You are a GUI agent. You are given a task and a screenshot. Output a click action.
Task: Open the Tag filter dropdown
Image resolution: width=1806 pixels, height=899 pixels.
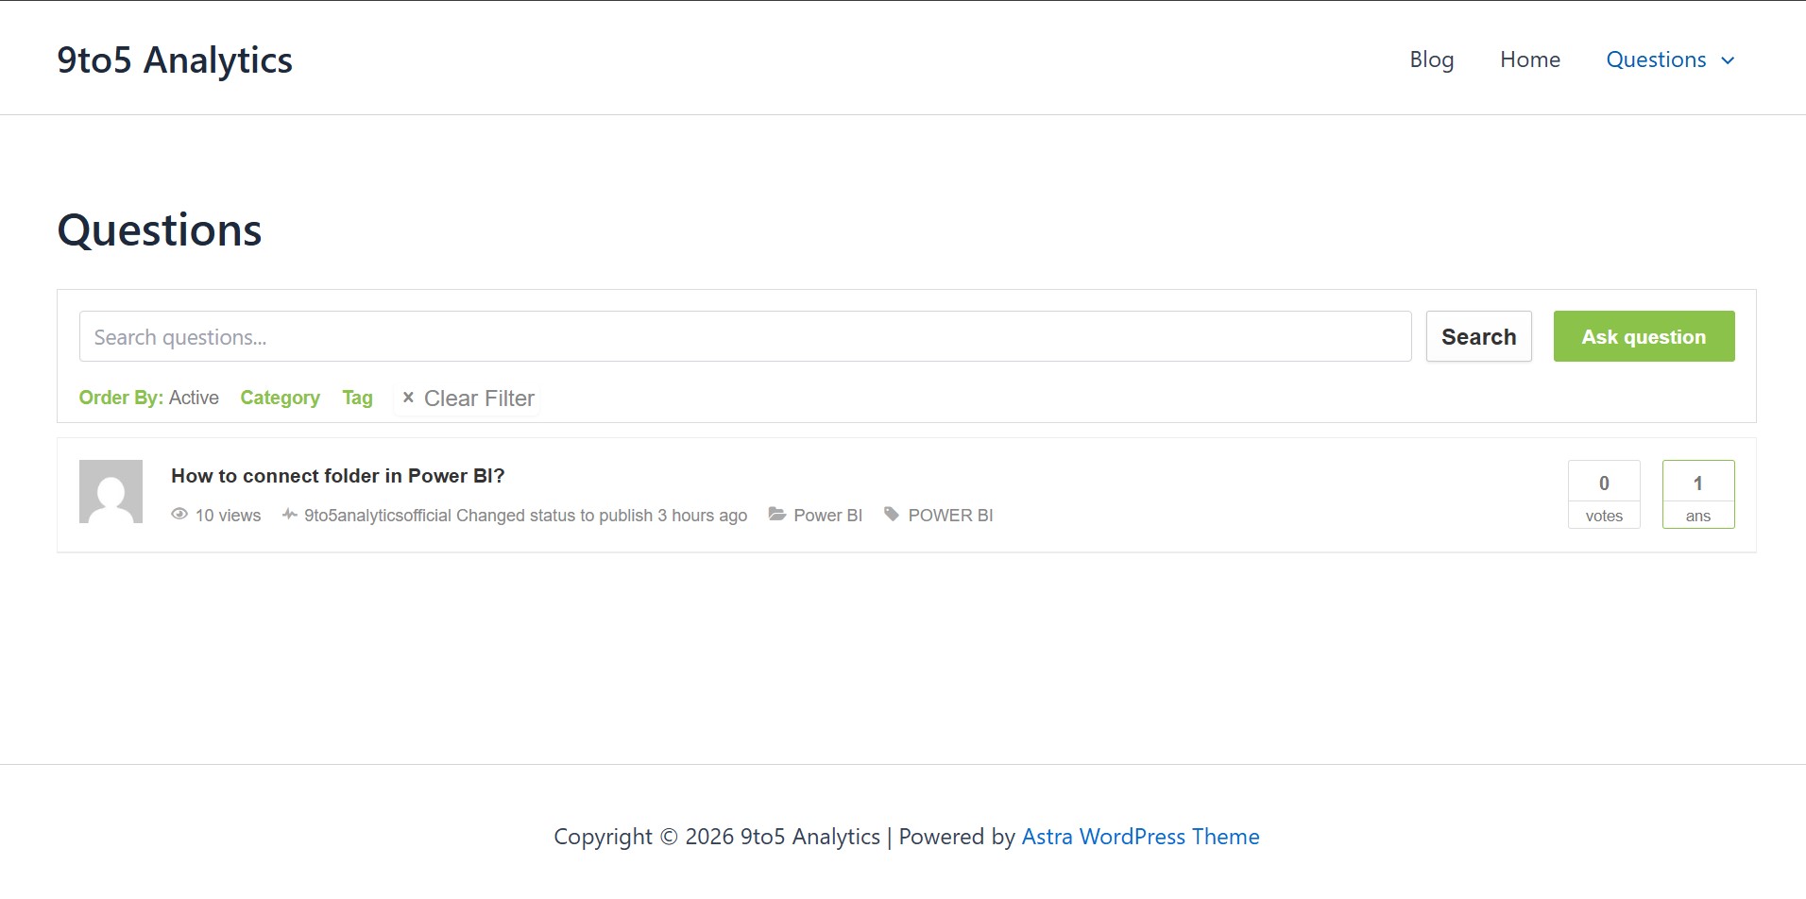pyautogui.click(x=357, y=398)
